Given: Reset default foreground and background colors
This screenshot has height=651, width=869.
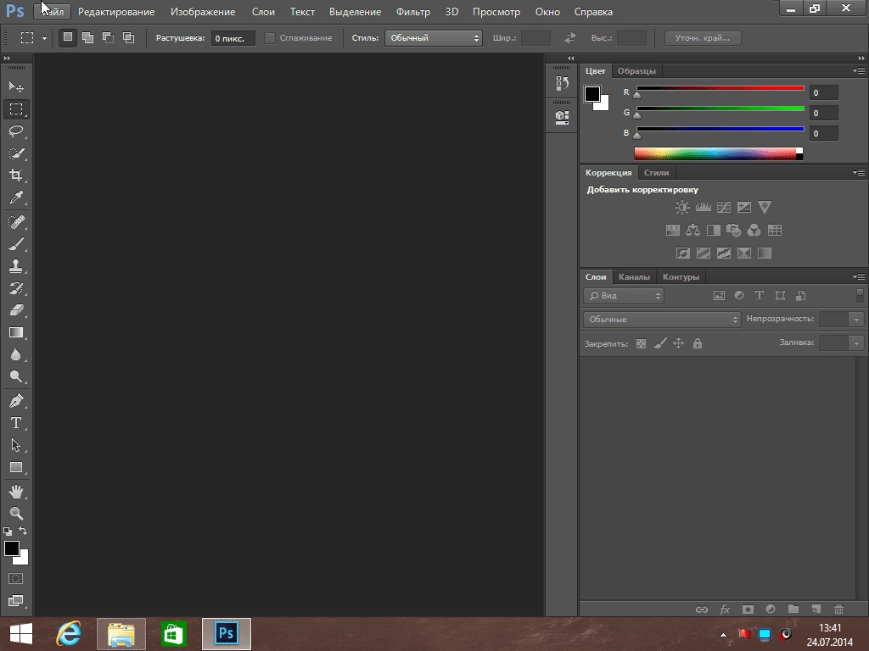Looking at the screenshot, I should [x=8, y=531].
